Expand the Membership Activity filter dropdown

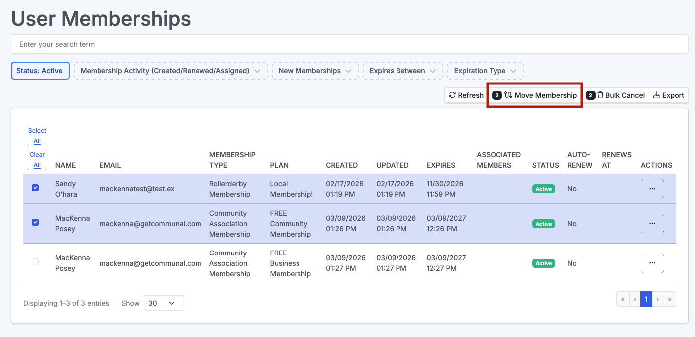[x=170, y=71]
